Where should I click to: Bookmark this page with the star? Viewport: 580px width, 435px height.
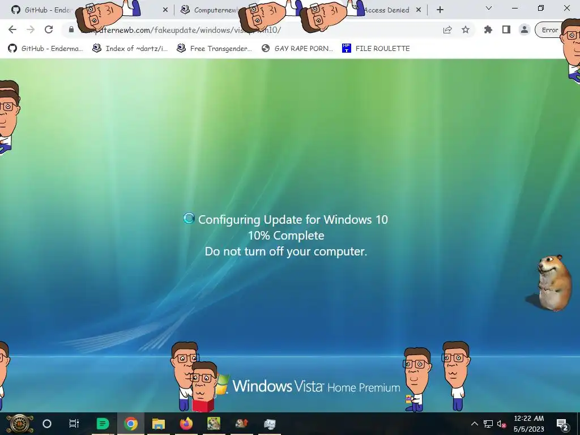click(466, 29)
